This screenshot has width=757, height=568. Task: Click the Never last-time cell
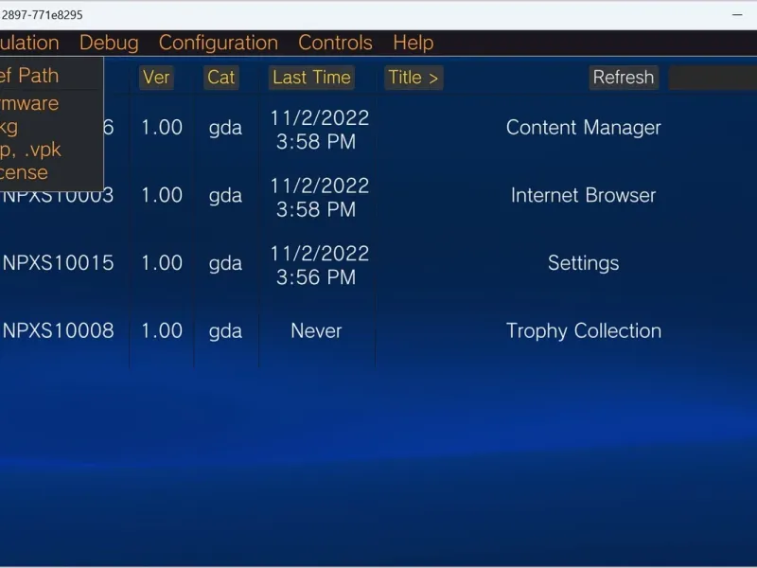316,330
